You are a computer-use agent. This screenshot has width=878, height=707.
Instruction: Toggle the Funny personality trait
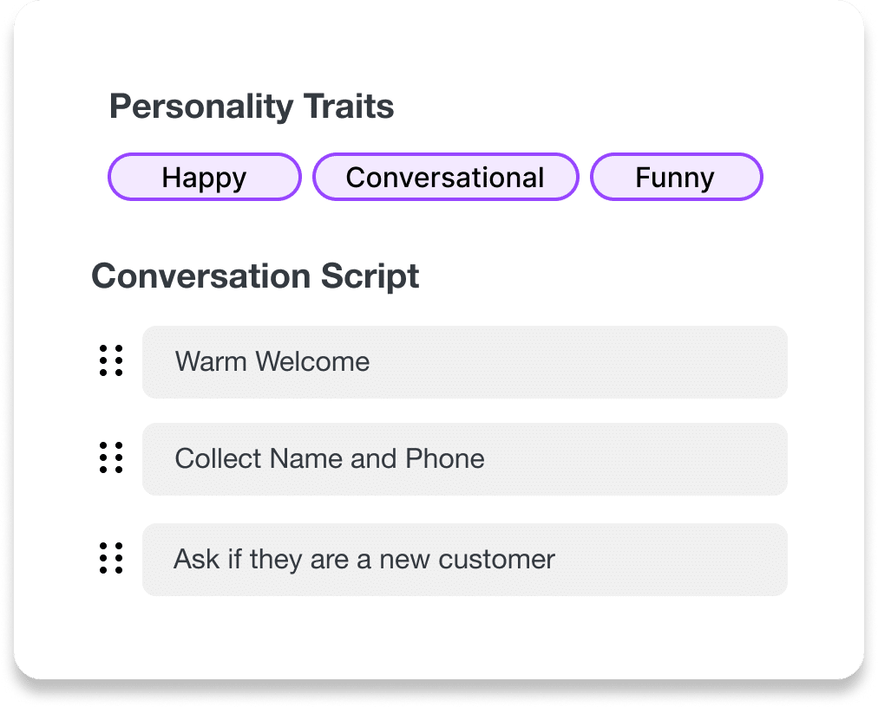pos(677,177)
